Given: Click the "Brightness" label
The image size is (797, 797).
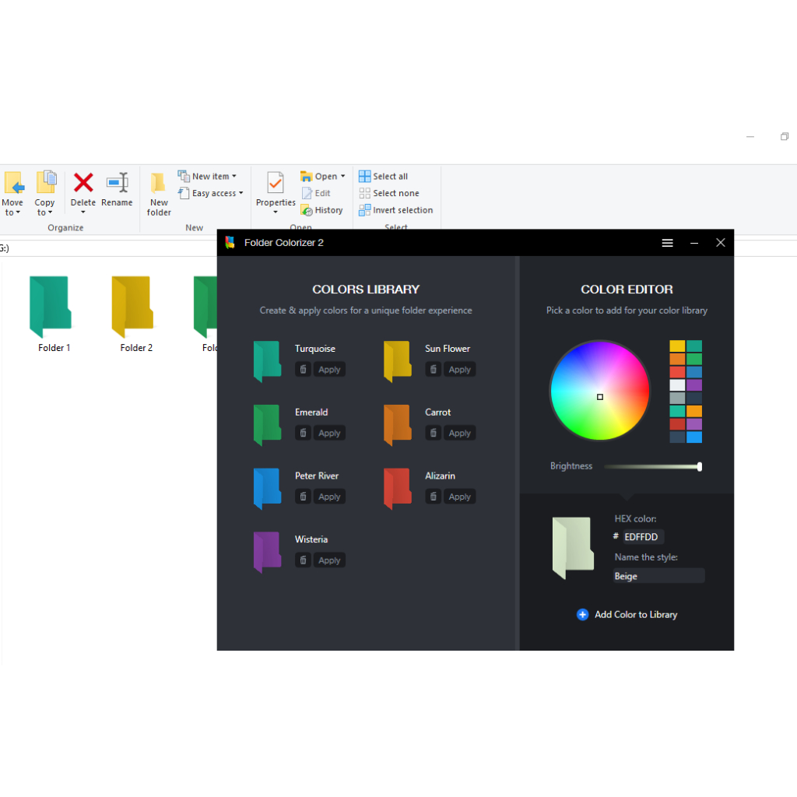Looking at the screenshot, I should pos(571,466).
